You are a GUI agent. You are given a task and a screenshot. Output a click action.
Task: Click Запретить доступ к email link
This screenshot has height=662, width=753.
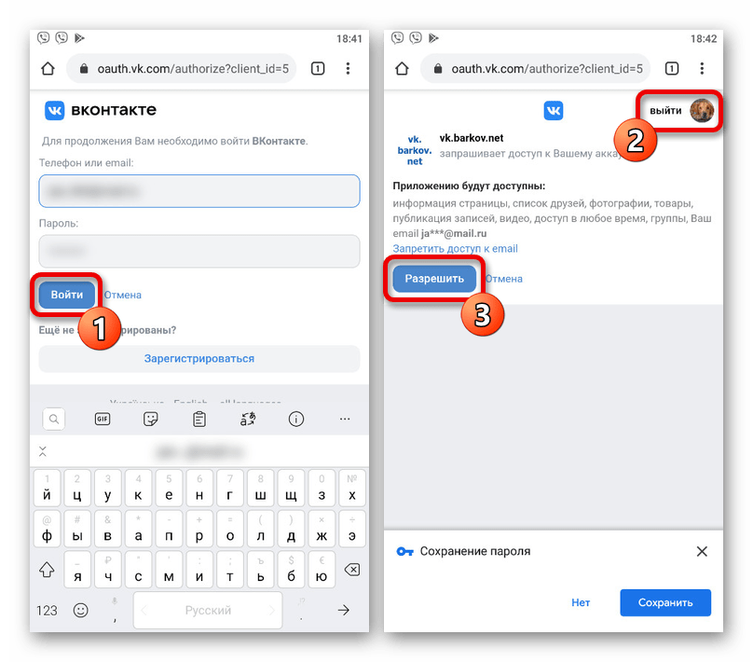click(456, 248)
